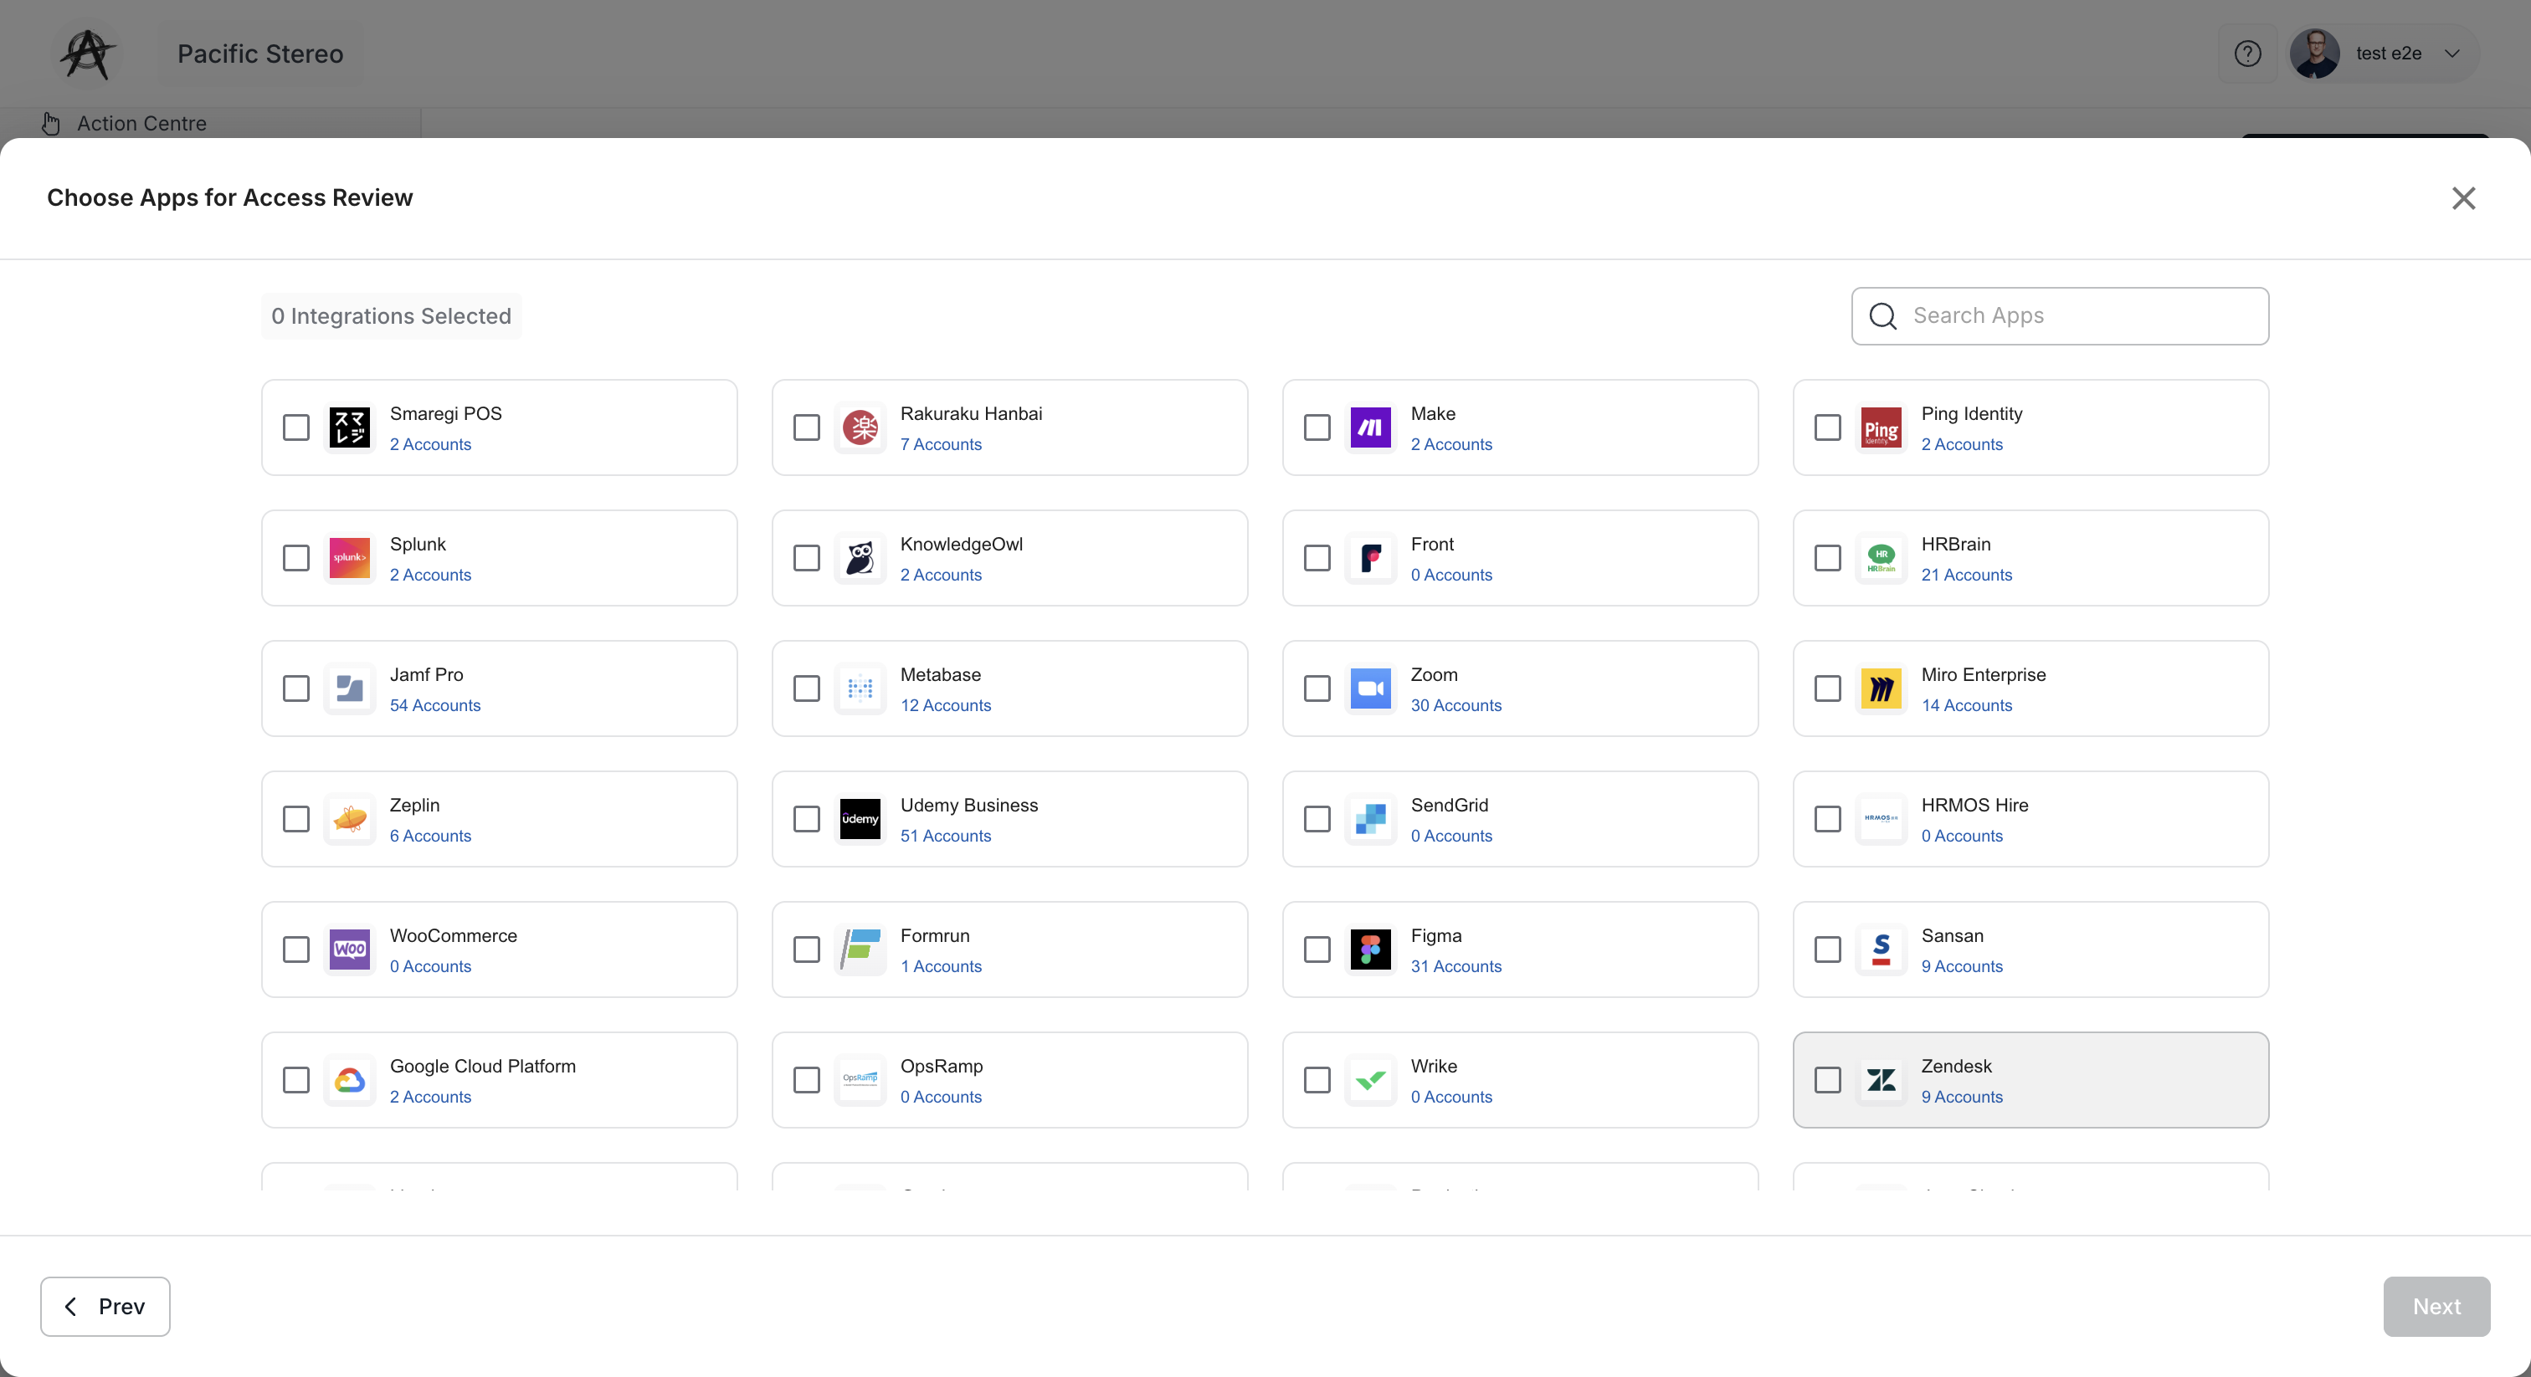Open help via question mark icon
2531x1377 pixels.
click(x=2247, y=53)
